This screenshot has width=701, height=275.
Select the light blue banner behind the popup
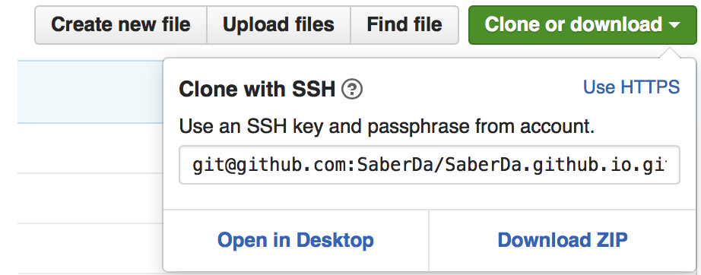[90, 92]
